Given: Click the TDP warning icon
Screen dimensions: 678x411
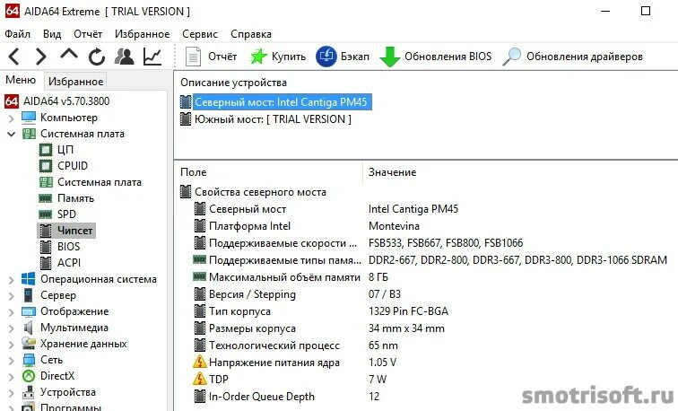Looking at the screenshot, I should [x=199, y=379].
